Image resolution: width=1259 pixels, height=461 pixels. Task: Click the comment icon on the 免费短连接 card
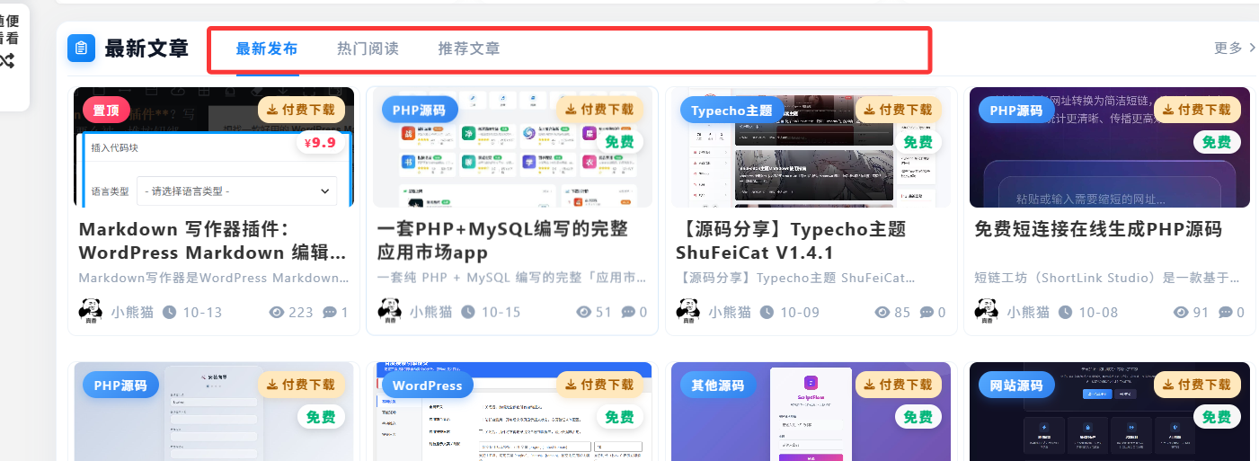click(1225, 313)
